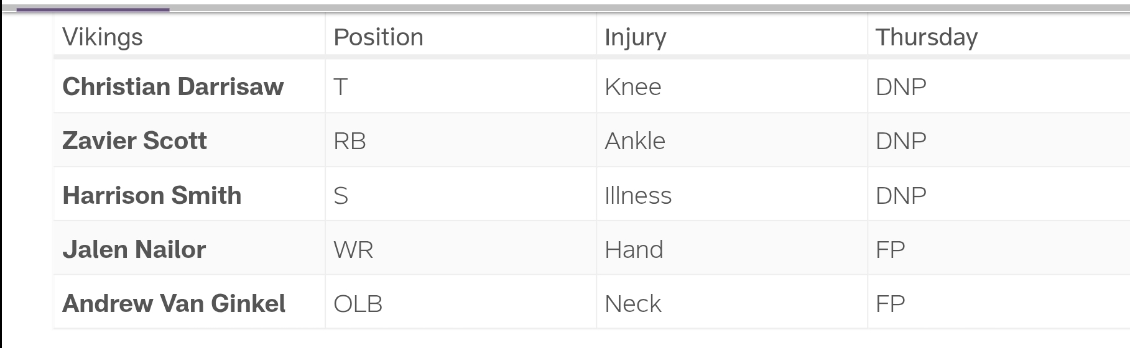This screenshot has height=348, width=1130.
Task: Select the Jalen Nailor player name
Action: point(134,250)
